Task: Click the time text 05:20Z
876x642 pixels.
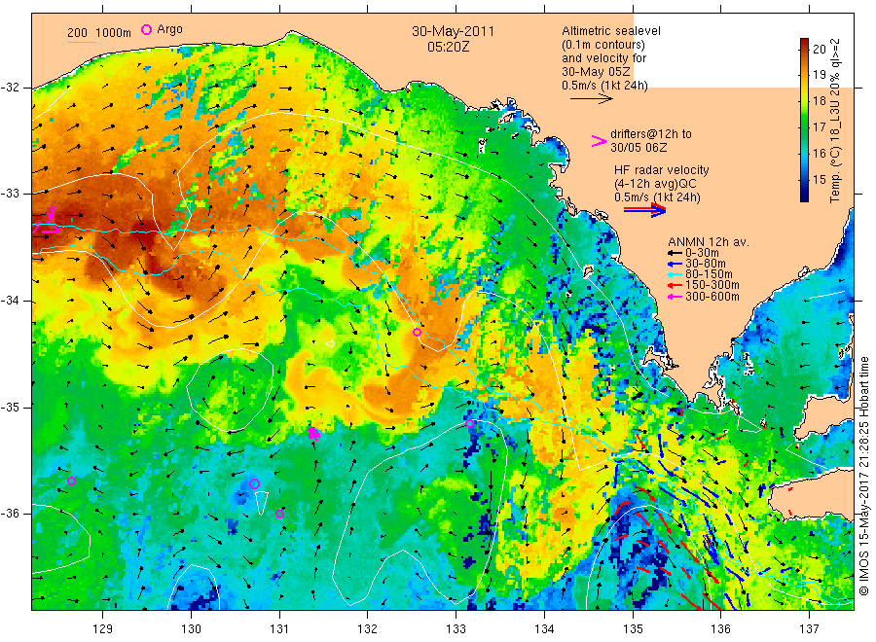Action: pyautogui.click(x=448, y=47)
